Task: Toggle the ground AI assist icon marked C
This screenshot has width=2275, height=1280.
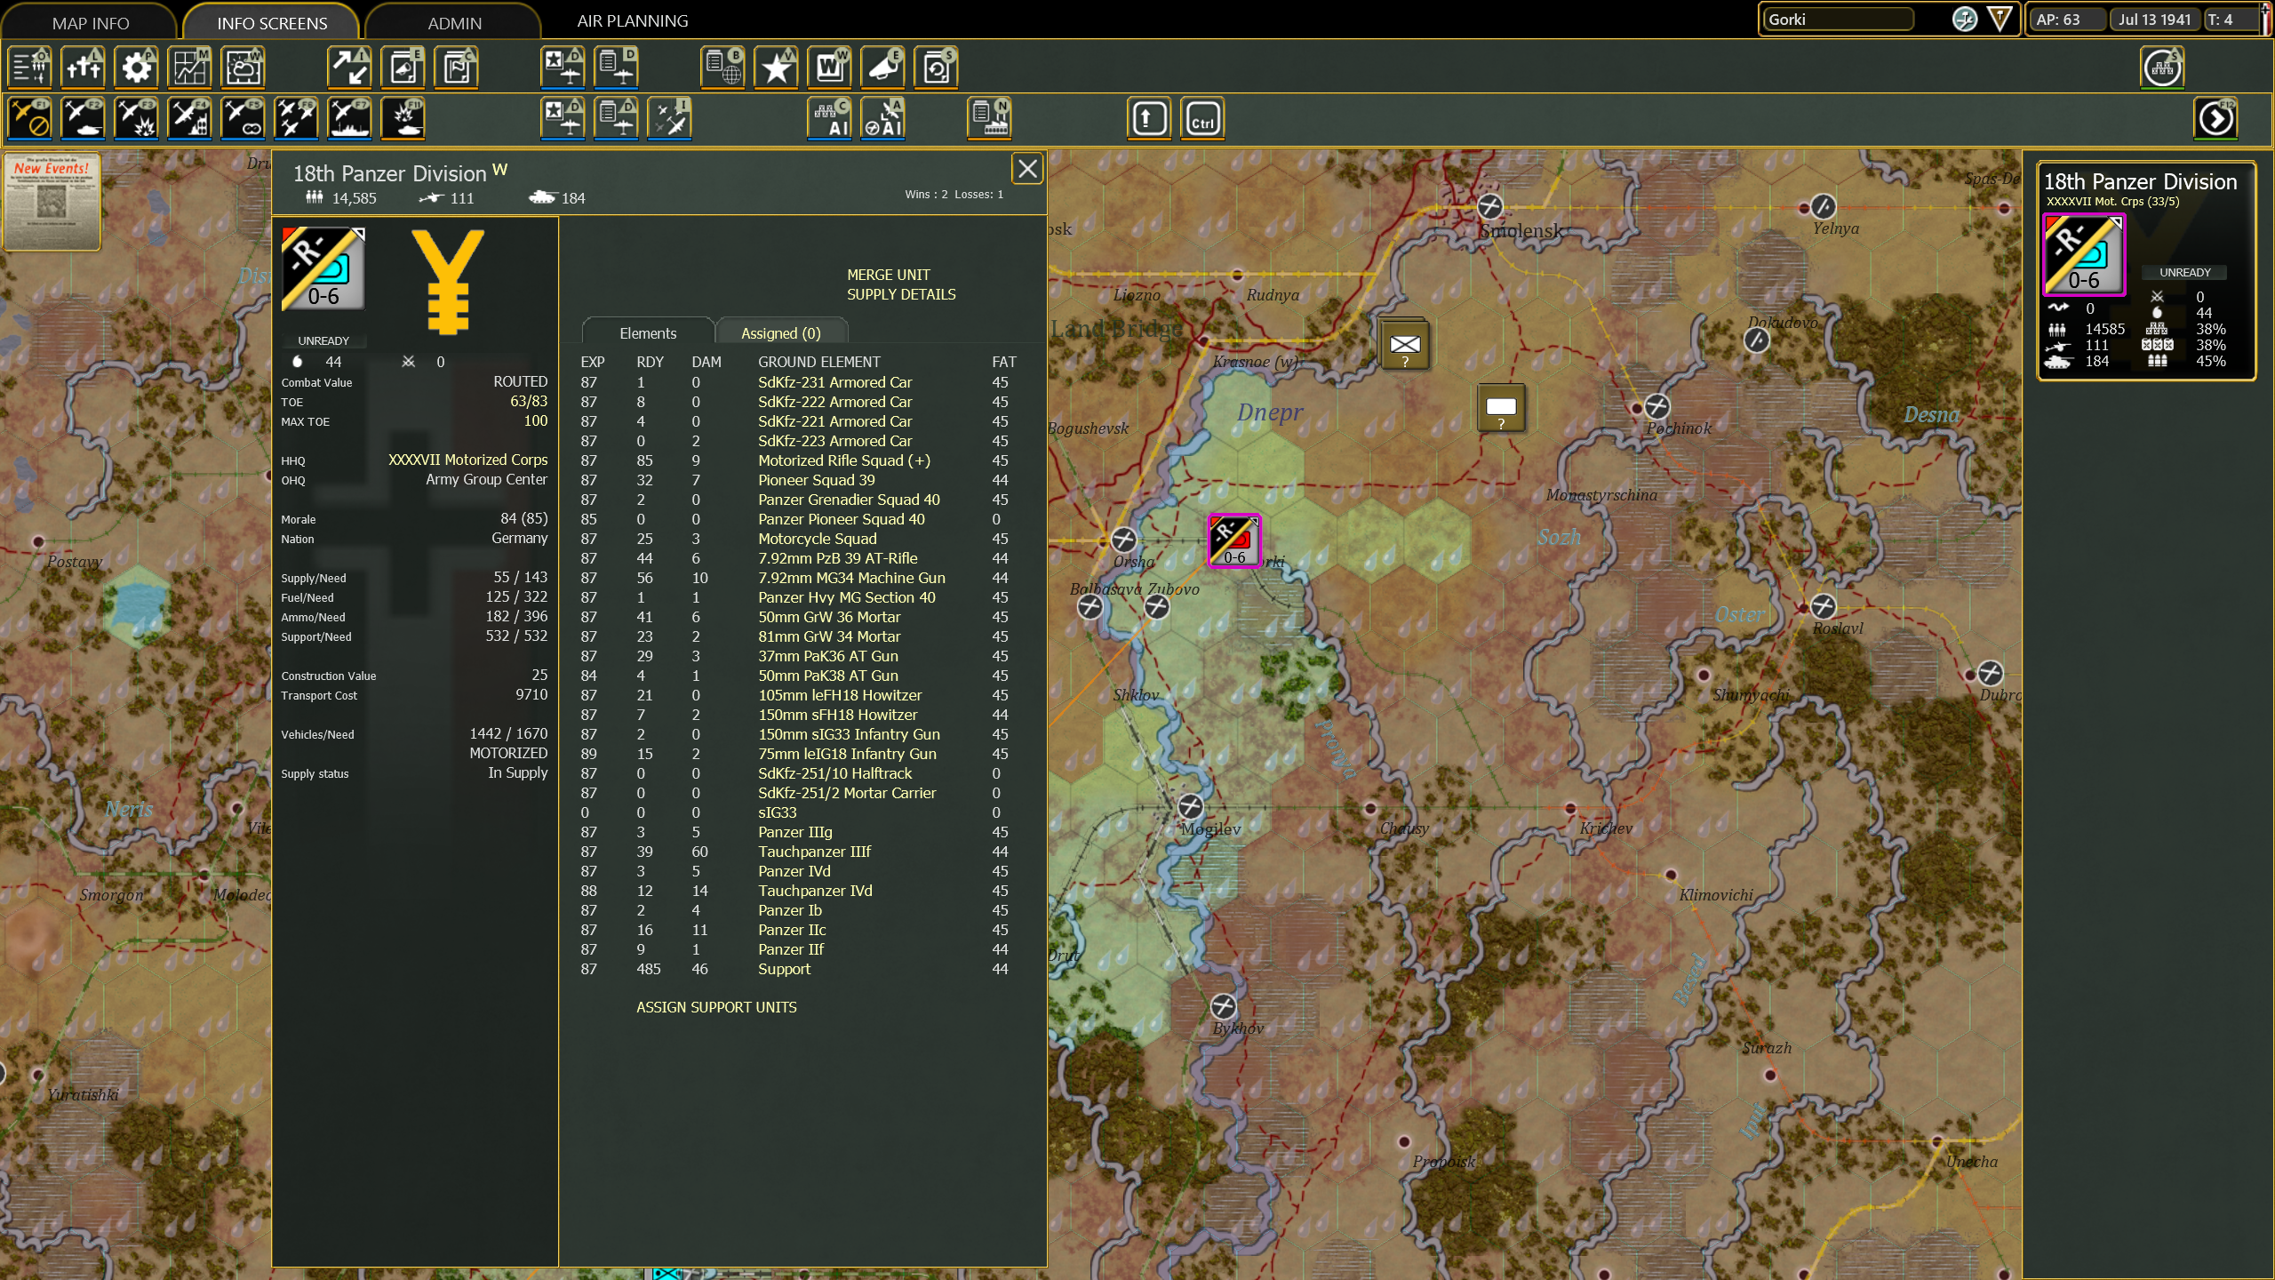Action: pyautogui.click(x=830, y=118)
